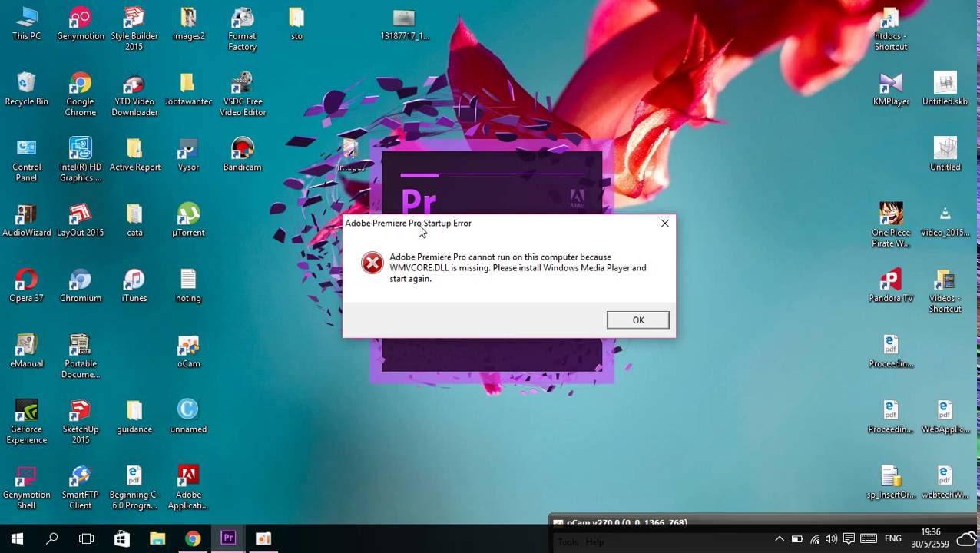Screen dimensions: 980x553
Task: Select the AudioWizard desktop icon
Action: pyautogui.click(x=27, y=220)
